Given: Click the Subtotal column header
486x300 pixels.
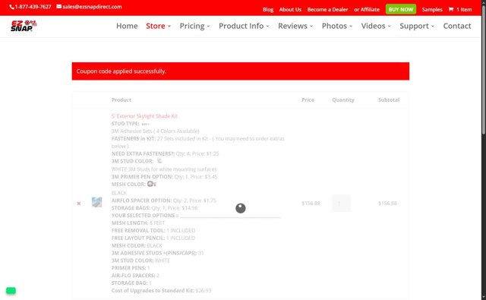Looking at the screenshot, I should (x=389, y=99).
